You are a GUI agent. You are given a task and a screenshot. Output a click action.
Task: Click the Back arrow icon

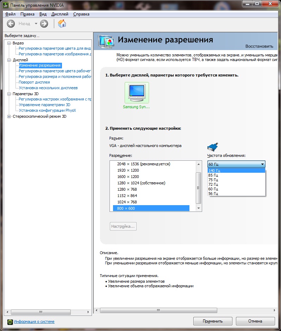[x=11, y=24]
